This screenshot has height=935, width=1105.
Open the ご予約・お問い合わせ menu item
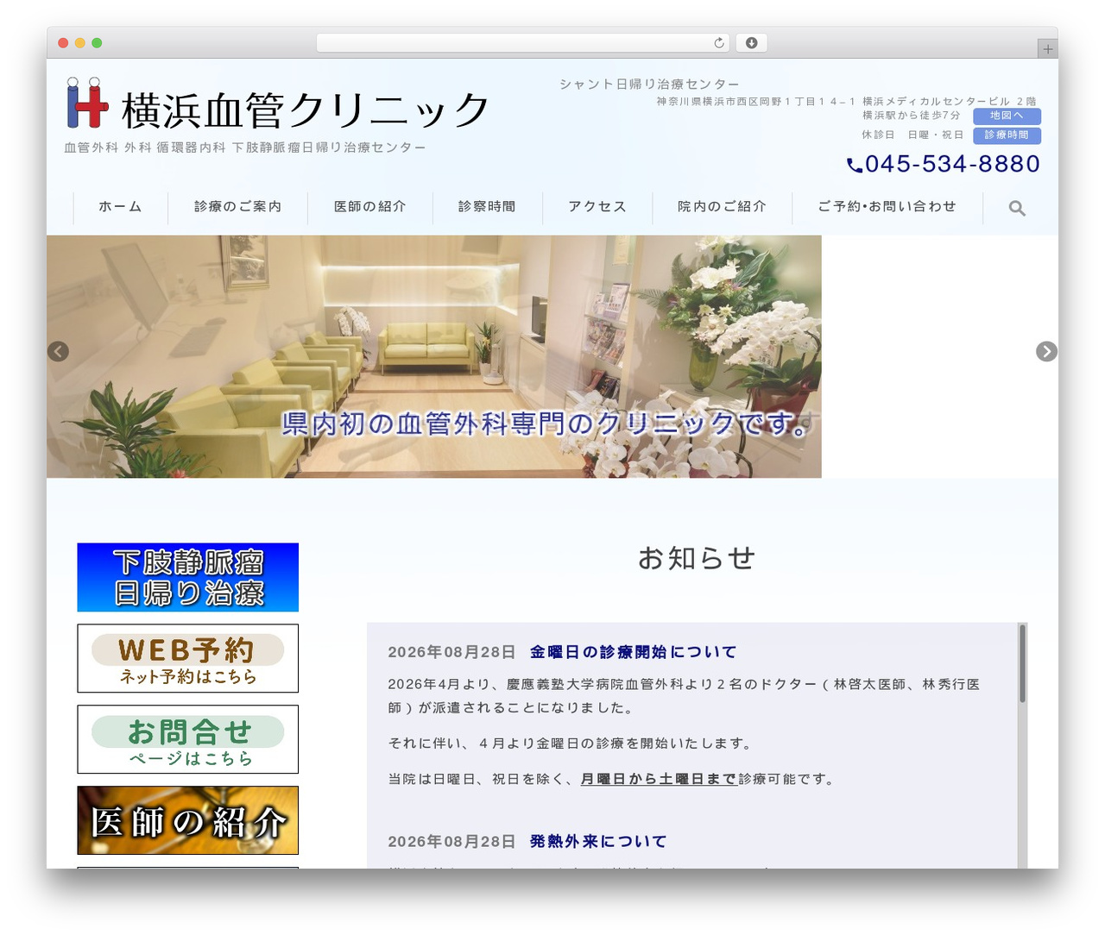coord(887,207)
